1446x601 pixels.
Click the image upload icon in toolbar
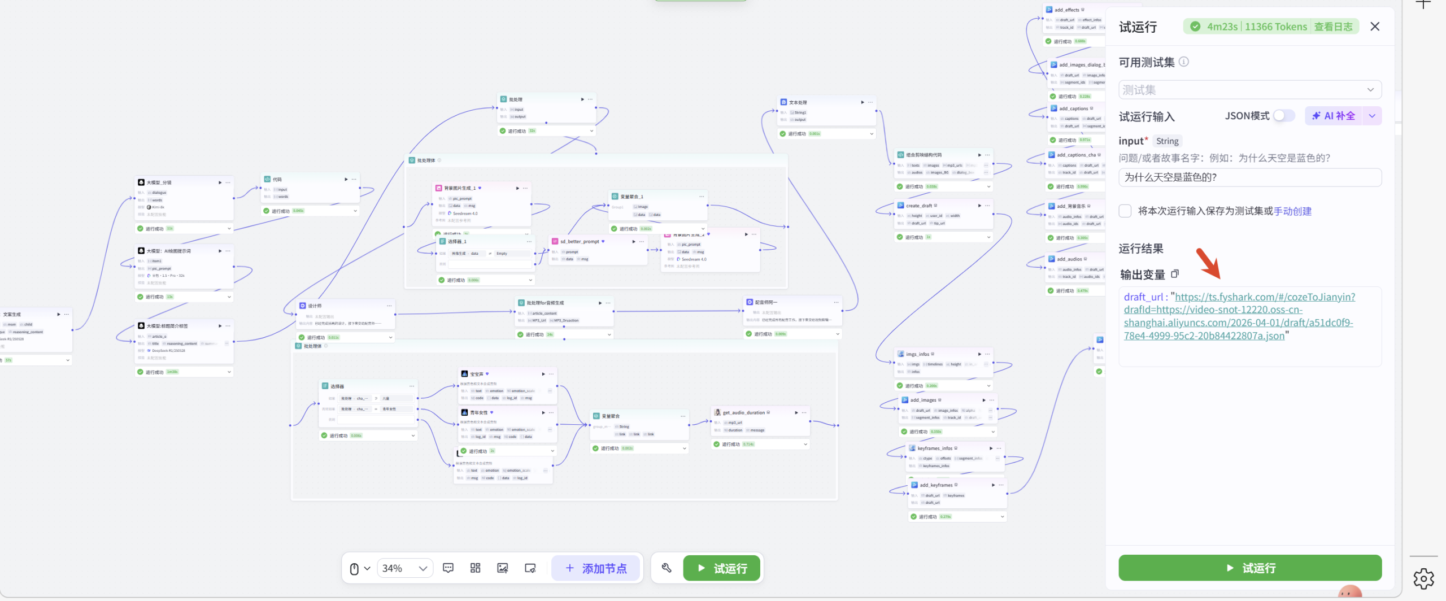502,568
